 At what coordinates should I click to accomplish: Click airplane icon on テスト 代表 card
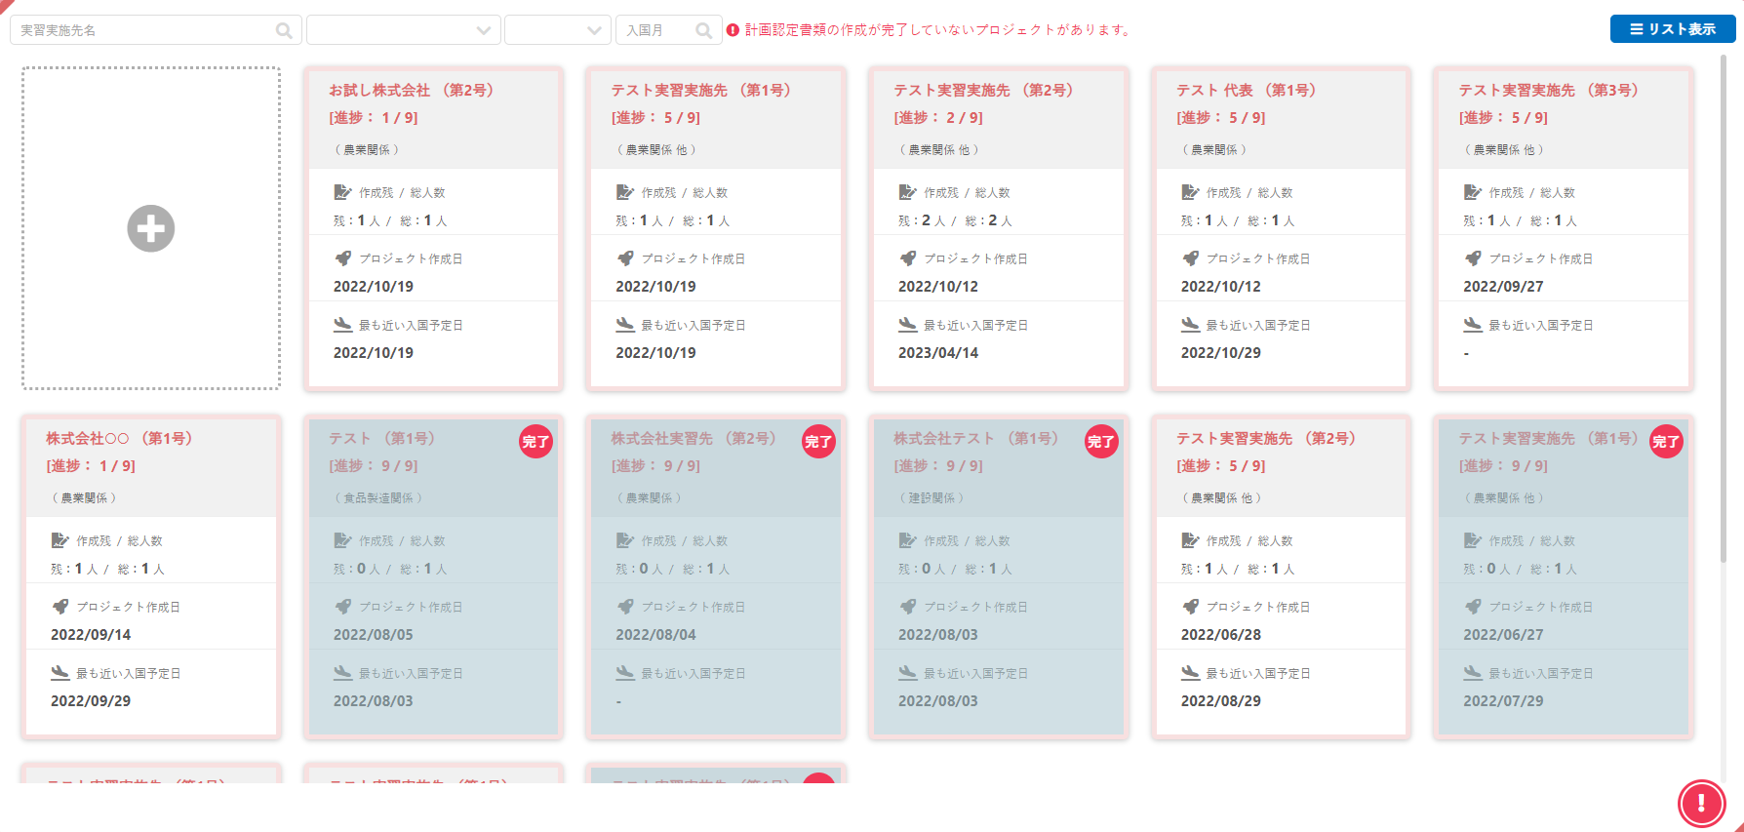coord(1190,325)
